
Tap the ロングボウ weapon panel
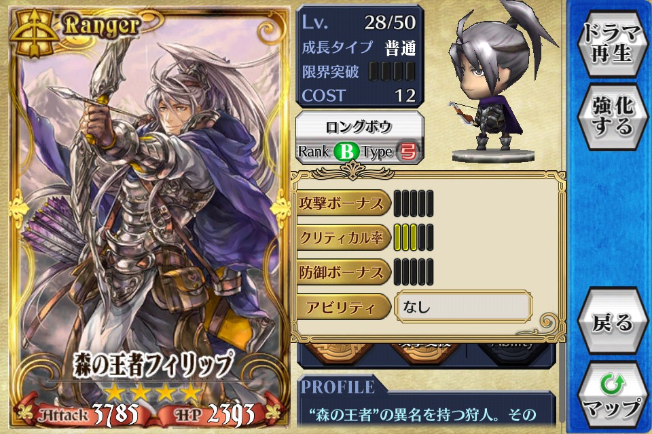pos(359,138)
